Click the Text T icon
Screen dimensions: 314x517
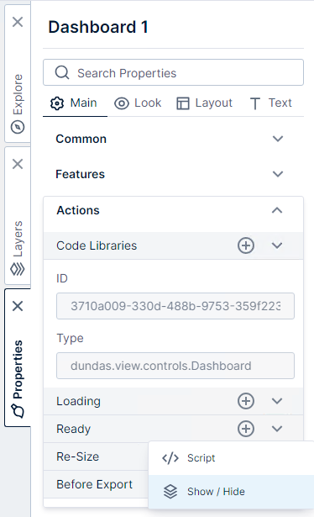point(255,103)
